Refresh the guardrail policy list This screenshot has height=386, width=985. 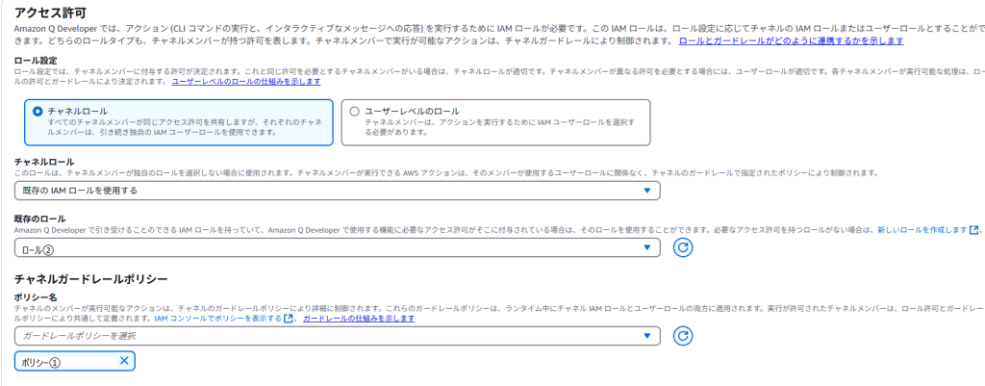(683, 336)
